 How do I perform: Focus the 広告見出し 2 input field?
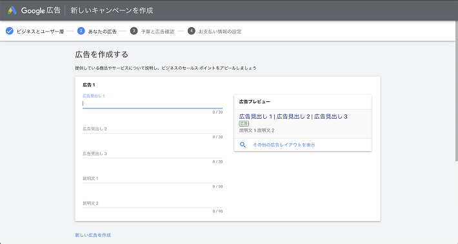152,129
